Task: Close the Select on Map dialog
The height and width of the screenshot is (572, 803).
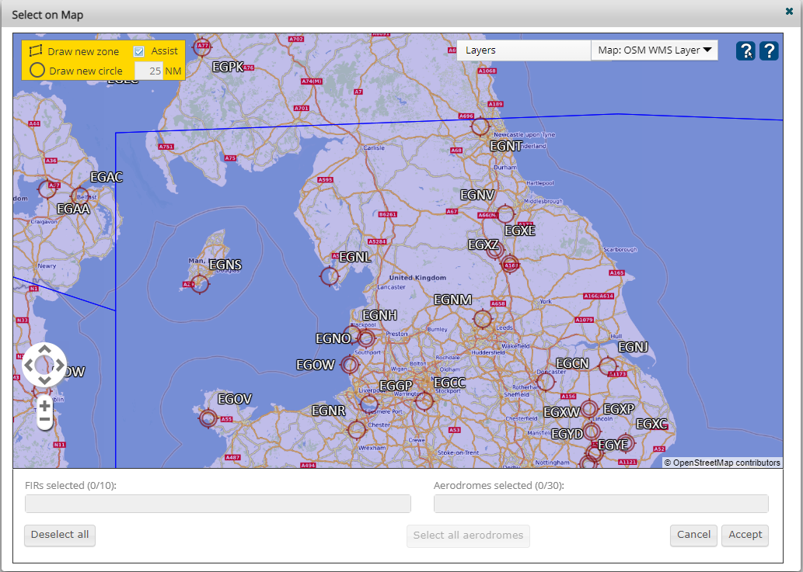Action: 789,11
